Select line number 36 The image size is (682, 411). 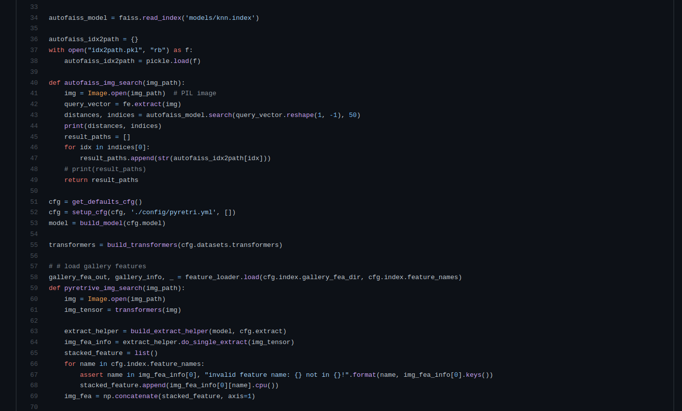(x=34, y=39)
